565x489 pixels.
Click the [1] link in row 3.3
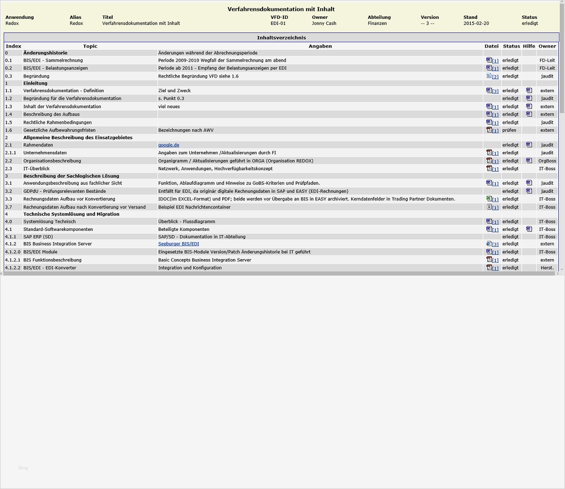click(x=495, y=200)
